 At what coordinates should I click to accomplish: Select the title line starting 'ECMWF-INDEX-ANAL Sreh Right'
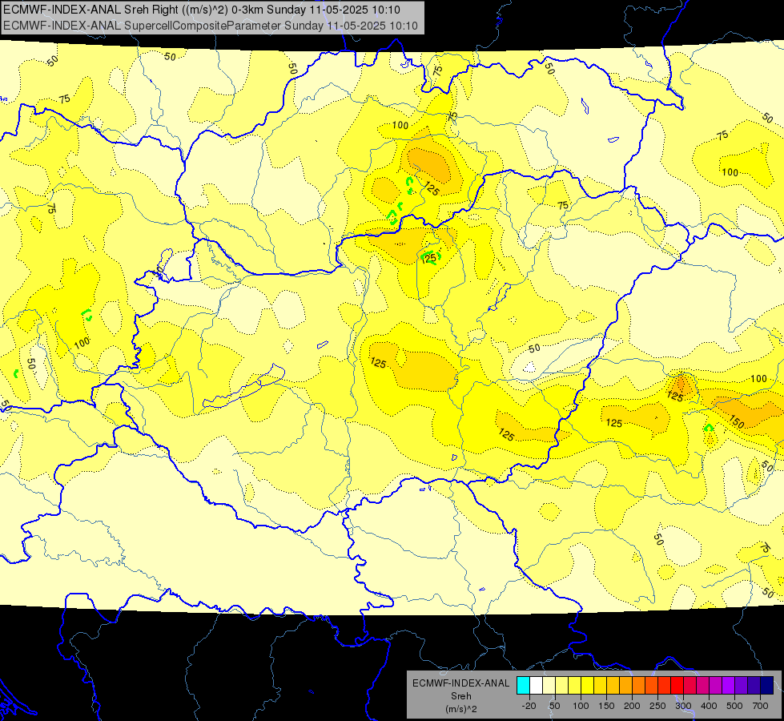pyautogui.click(x=202, y=10)
